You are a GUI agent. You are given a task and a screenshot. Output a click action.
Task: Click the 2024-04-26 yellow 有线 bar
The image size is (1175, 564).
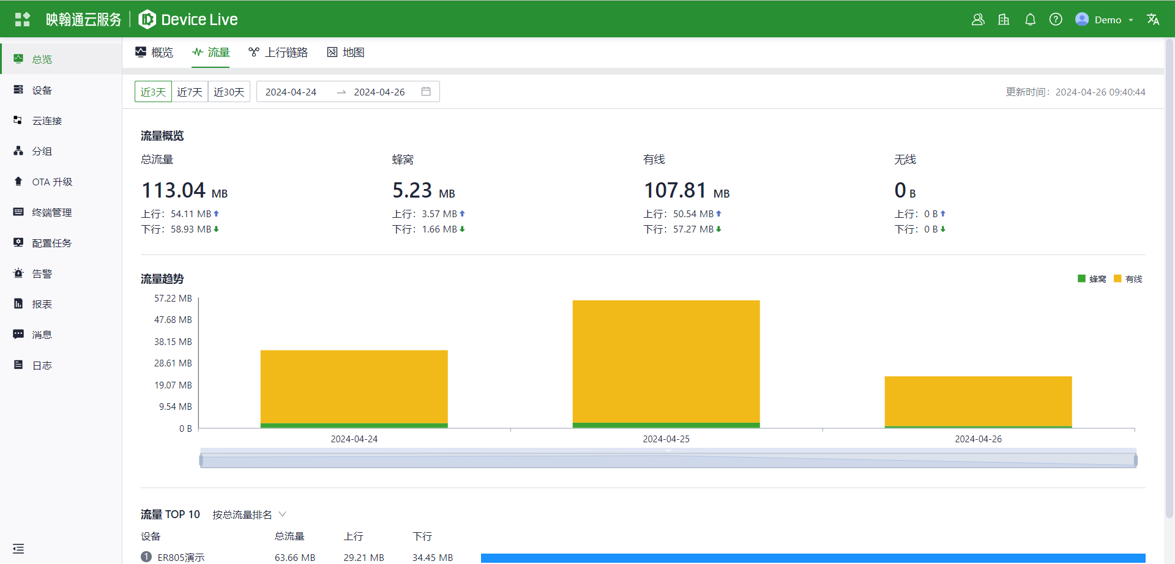pyautogui.click(x=978, y=401)
